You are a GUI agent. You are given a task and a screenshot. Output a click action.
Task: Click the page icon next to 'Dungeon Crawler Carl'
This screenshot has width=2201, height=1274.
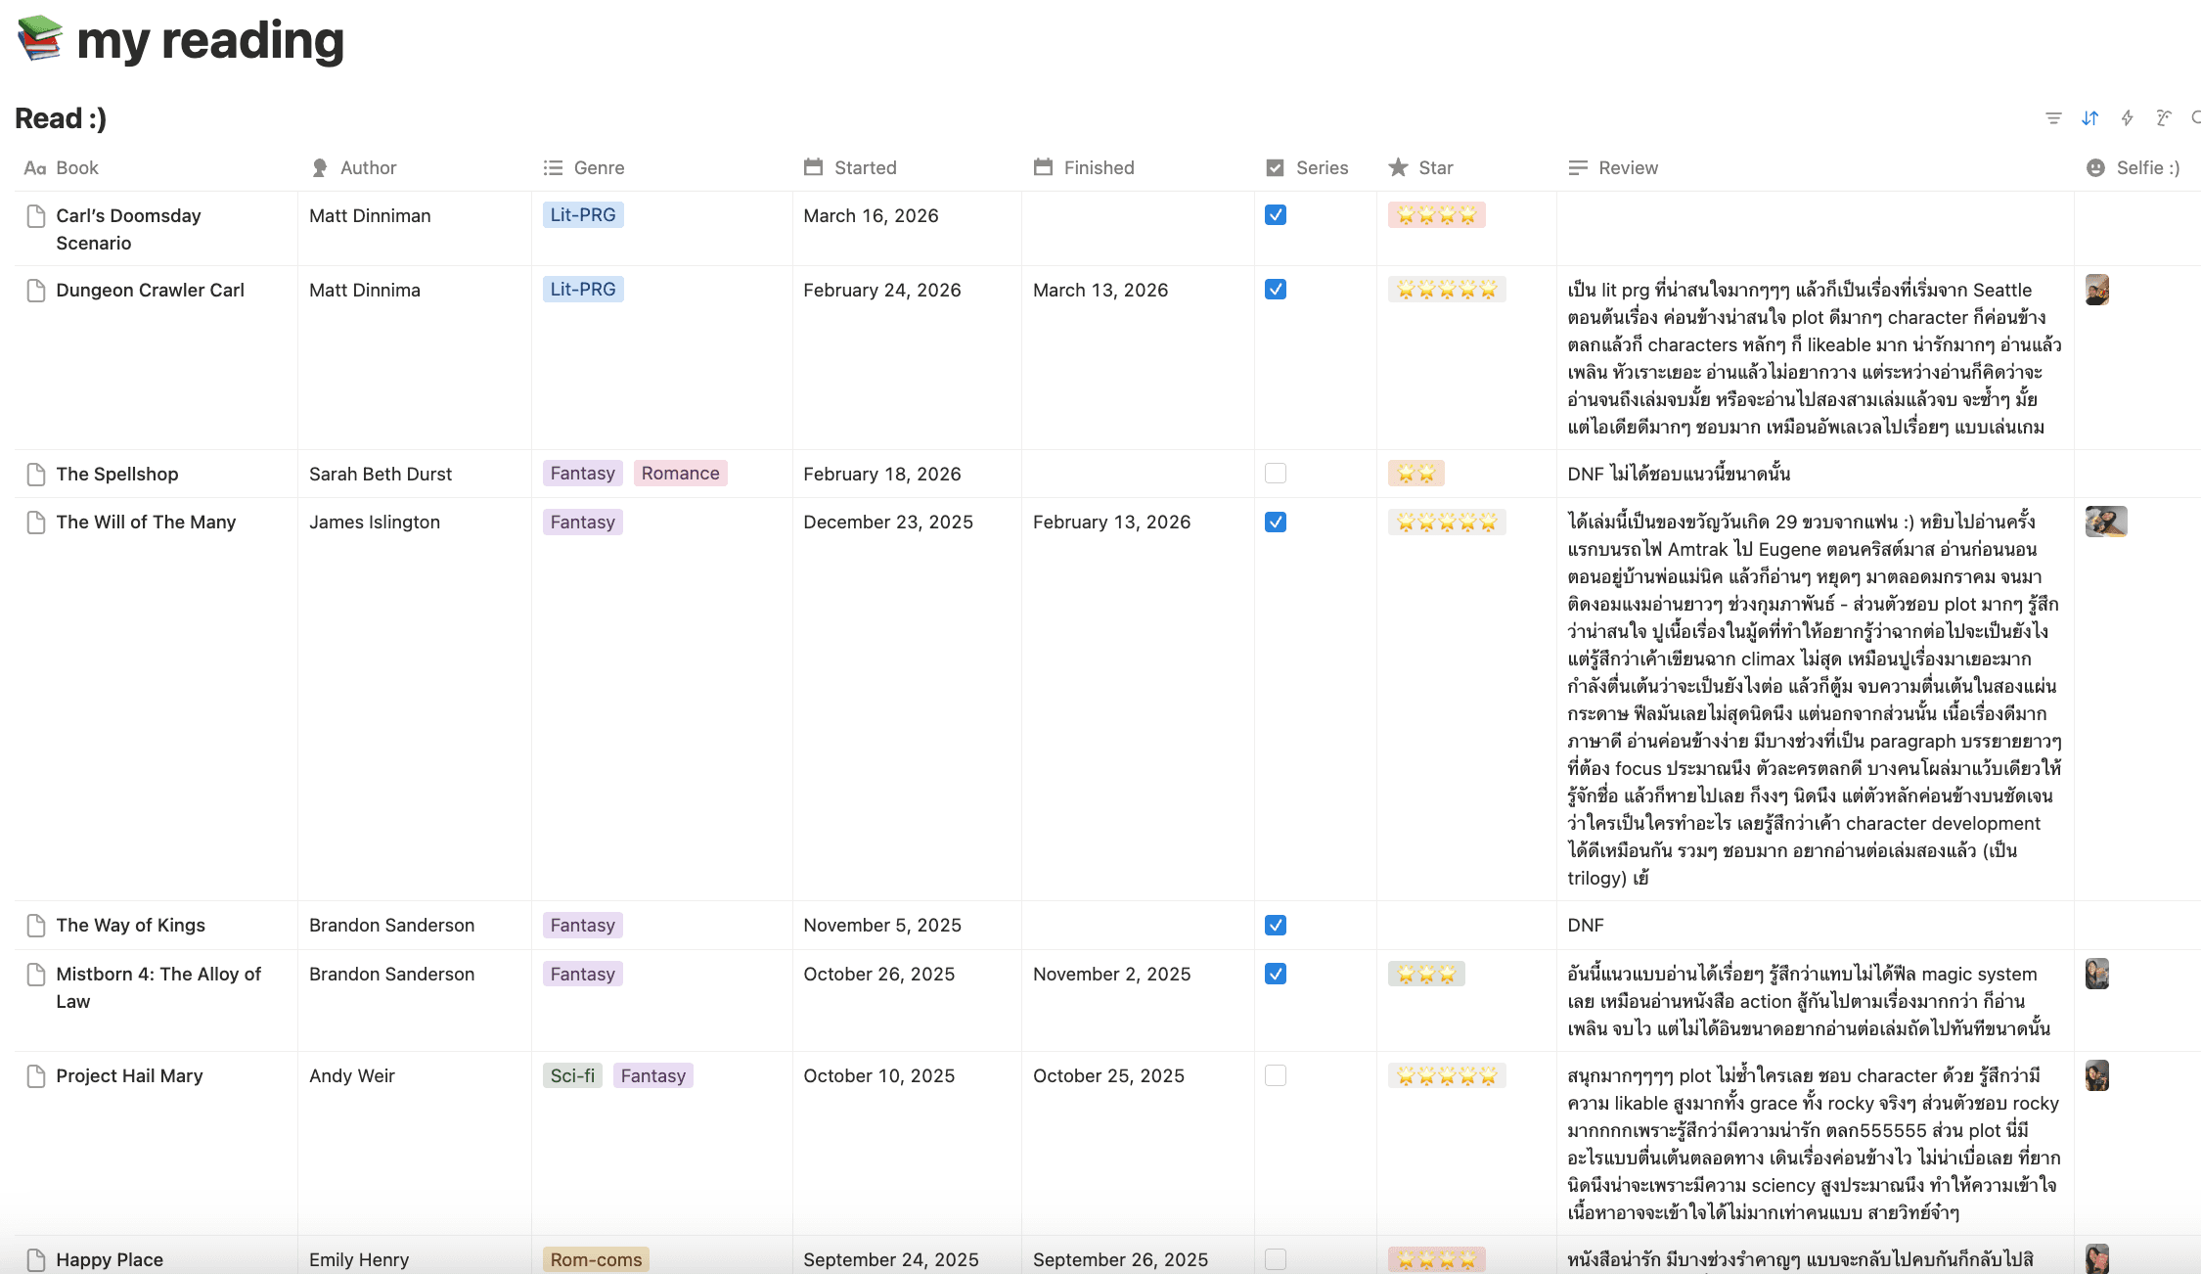click(x=35, y=290)
